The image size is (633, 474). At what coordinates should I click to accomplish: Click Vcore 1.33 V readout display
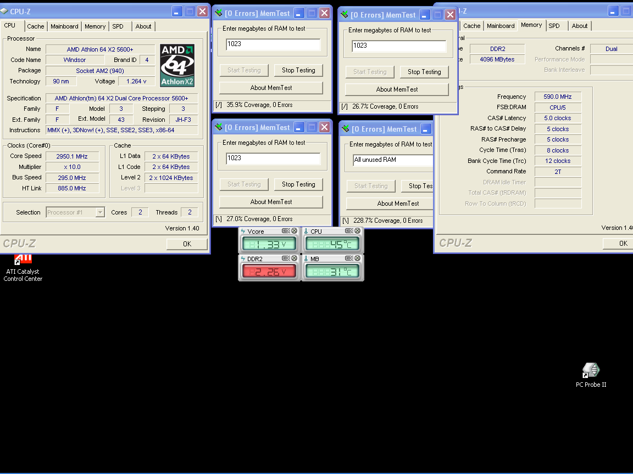coord(269,244)
